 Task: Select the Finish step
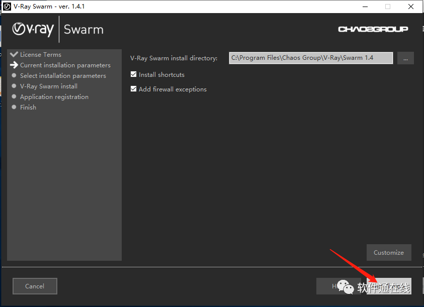[x=28, y=108]
